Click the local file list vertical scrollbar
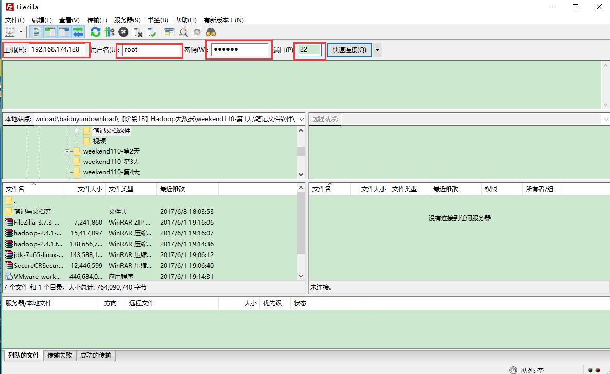The height and width of the screenshot is (374, 610). pos(301,223)
